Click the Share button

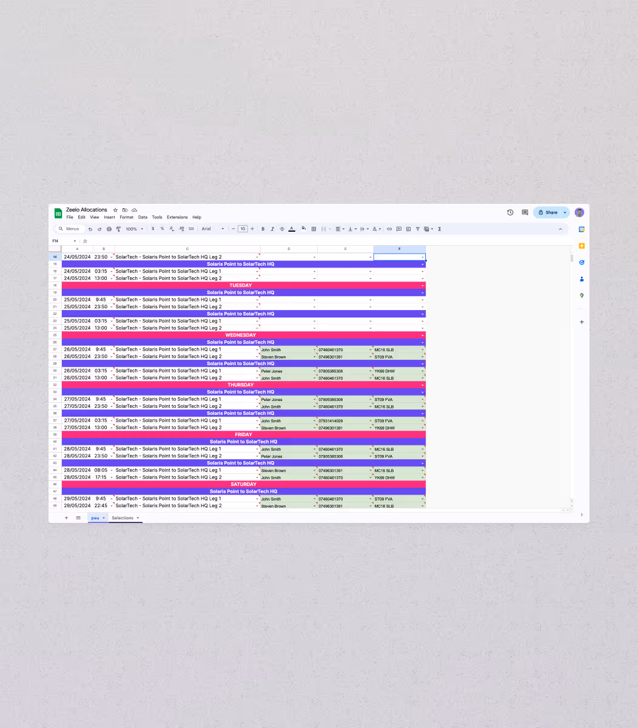(x=548, y=212)
